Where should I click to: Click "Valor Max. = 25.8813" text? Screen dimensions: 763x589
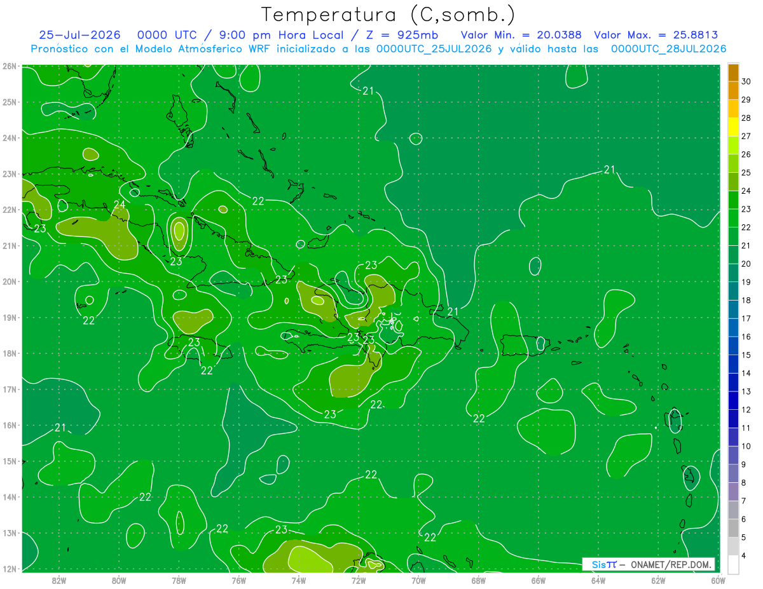[x=656, y=36]
